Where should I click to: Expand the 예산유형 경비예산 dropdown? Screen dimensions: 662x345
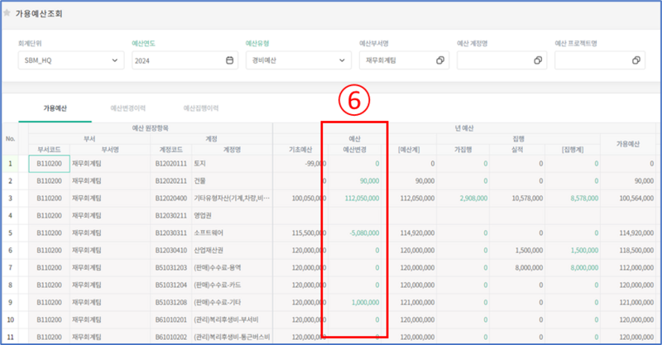point(342,60)
